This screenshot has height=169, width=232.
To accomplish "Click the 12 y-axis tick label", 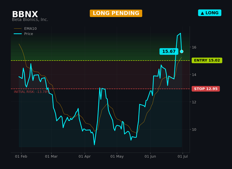I will (x=194, y=102).
